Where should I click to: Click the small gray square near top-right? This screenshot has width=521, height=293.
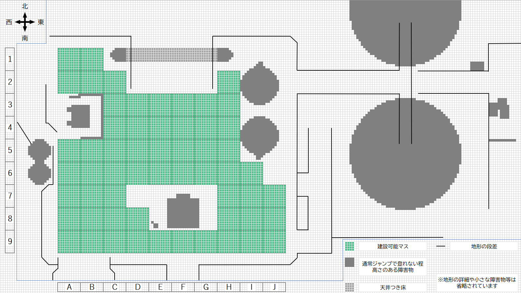pyautogui.click(x=477, y=66)
